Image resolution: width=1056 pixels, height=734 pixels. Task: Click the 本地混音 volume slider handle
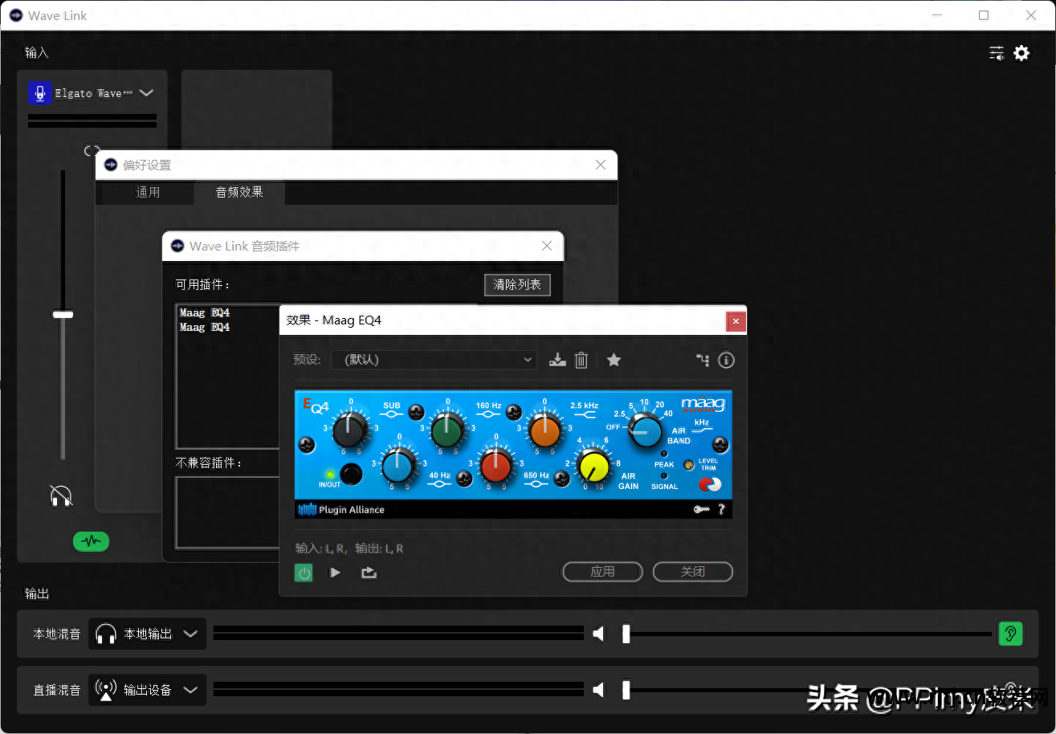626,634
